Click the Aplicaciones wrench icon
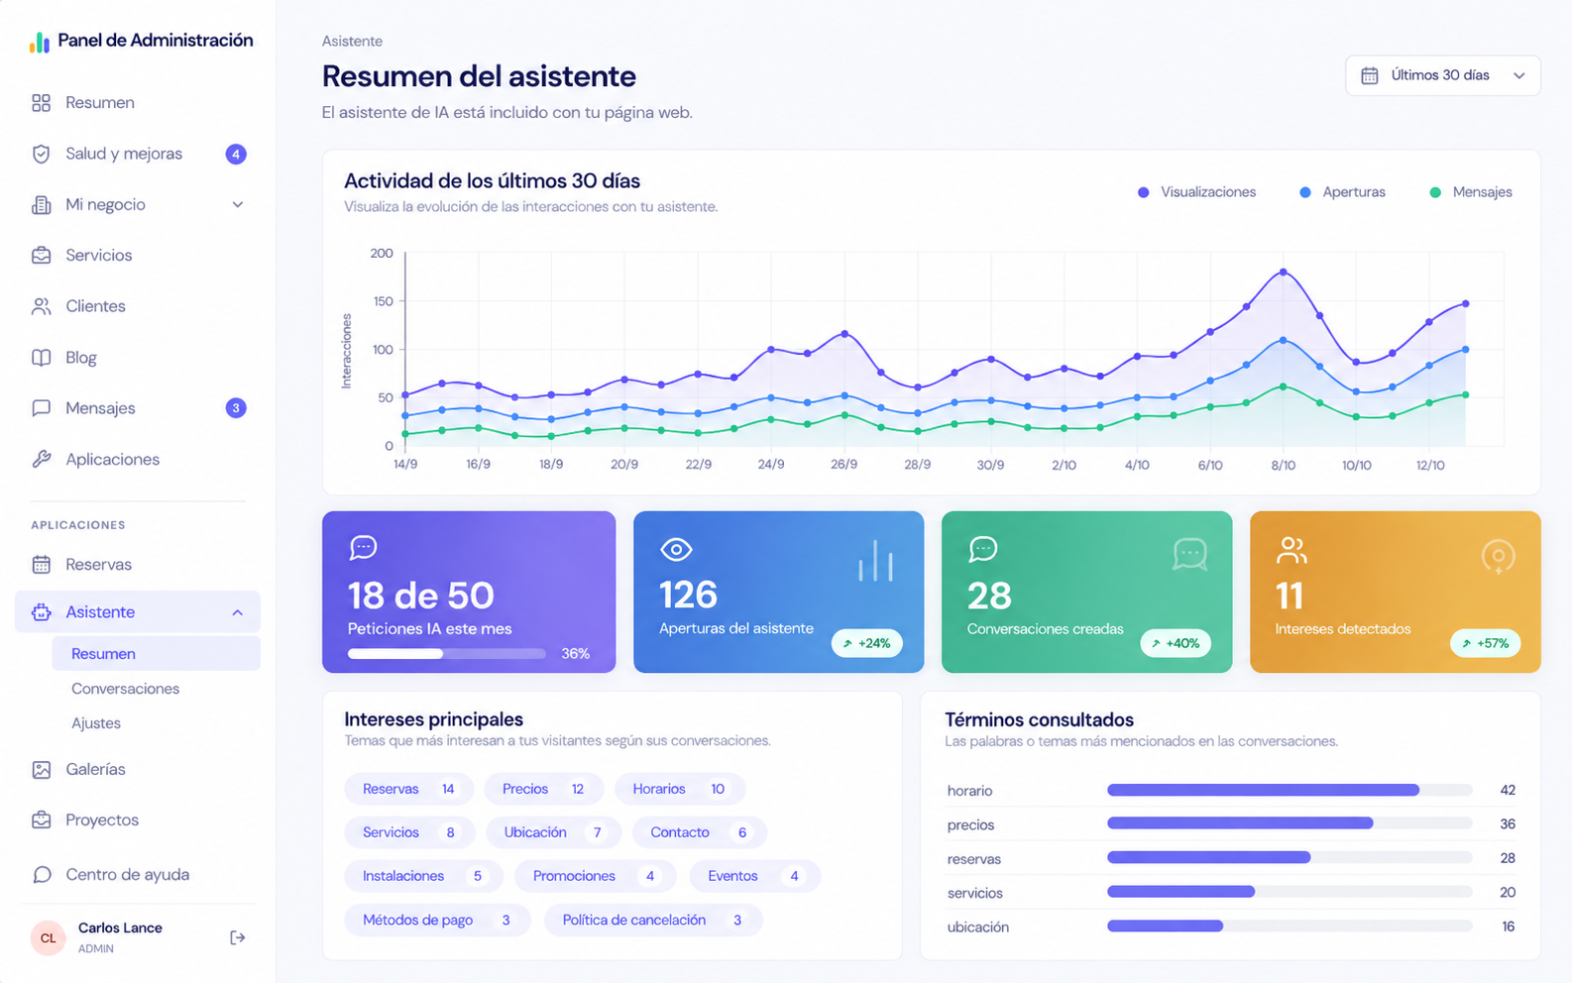The width and height of the screenshot is (1572, 983). (x=41, y=459)
